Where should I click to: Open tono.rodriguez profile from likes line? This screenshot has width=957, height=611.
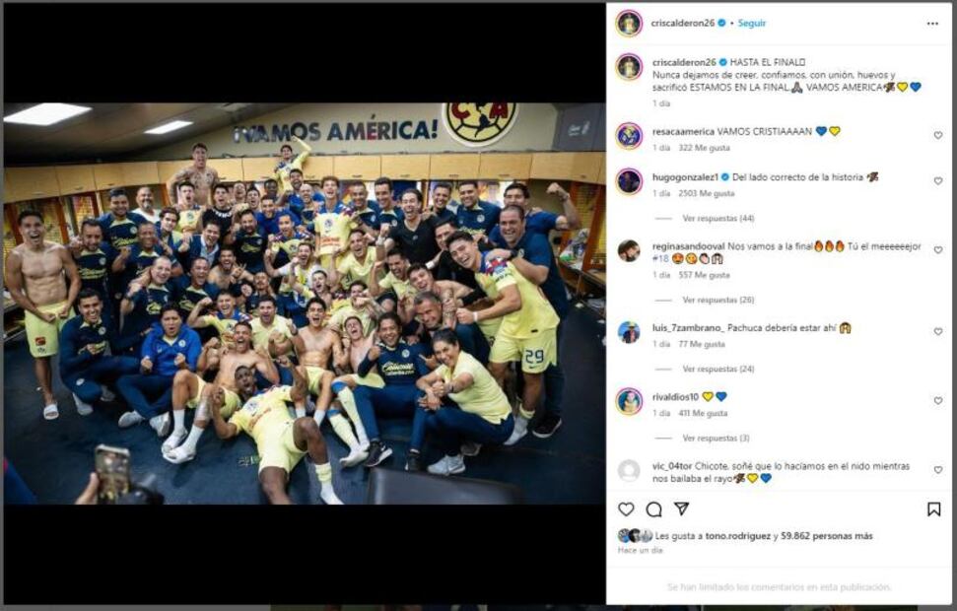(x=738, y=536)
